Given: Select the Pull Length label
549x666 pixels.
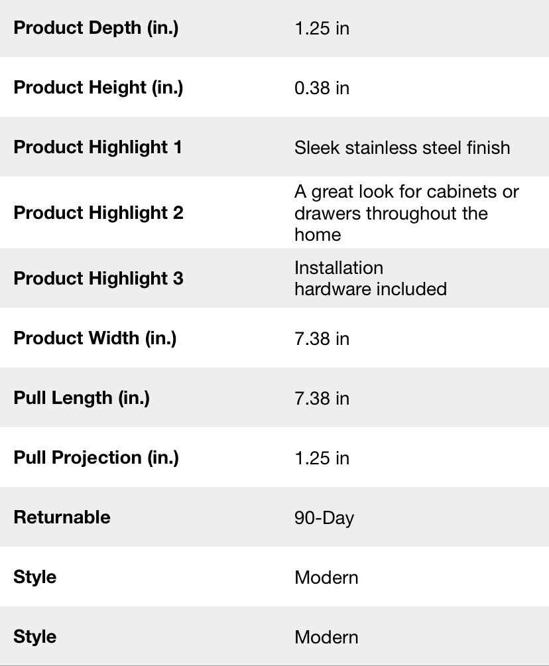Looking at the screenshot, I should [x=82, y=398].
